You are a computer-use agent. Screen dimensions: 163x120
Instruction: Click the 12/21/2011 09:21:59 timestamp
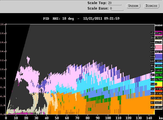click(x=101, y=19)
